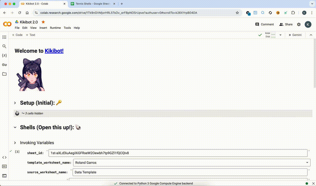This screenshot has width=316, height=186.
Task: Open the Secrets key panel
Action: (x=4, y=65)
